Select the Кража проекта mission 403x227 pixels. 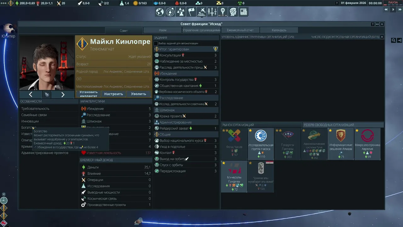tap(186, 116)
